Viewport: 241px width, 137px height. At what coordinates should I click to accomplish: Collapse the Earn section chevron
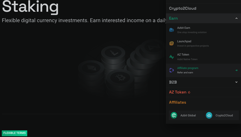click(x=236, y=18)
